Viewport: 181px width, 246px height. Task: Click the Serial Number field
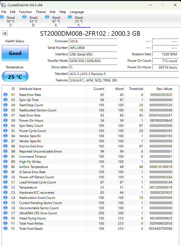pyautogui.click(x=93, y=48)
